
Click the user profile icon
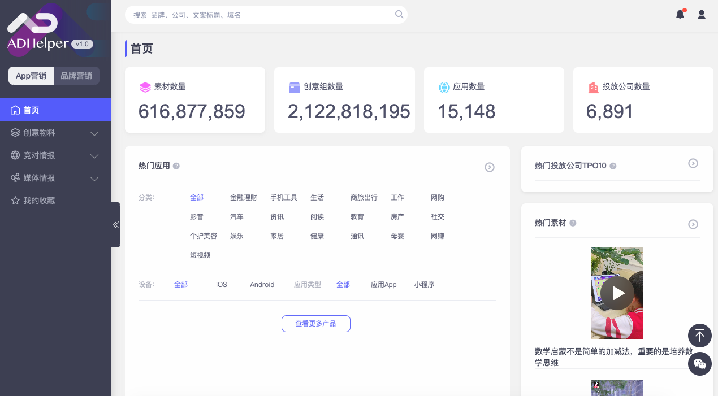pyautogui.click(x=701, y=15)
